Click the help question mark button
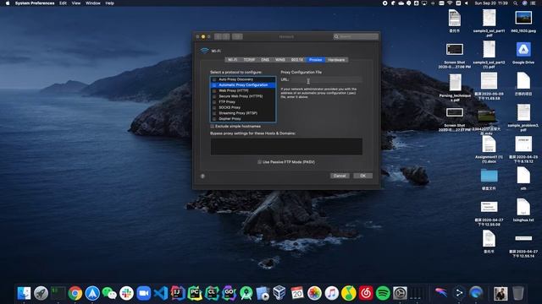 [202, 176]
